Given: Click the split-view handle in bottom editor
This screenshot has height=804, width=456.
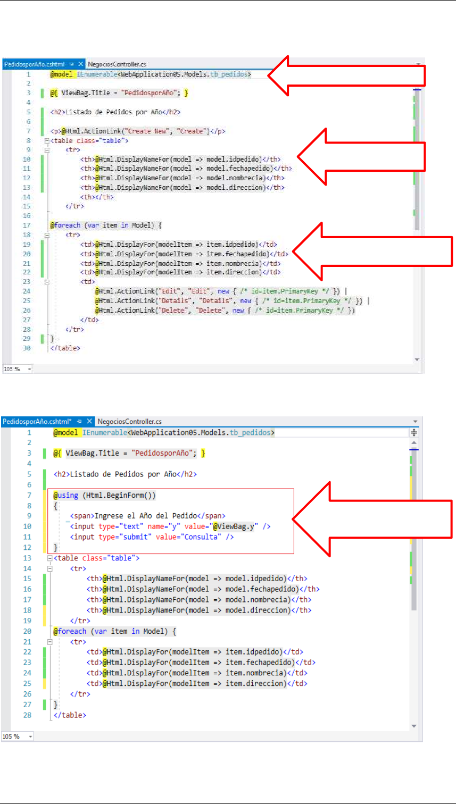Looking at the screenshot, I should 415,433.
